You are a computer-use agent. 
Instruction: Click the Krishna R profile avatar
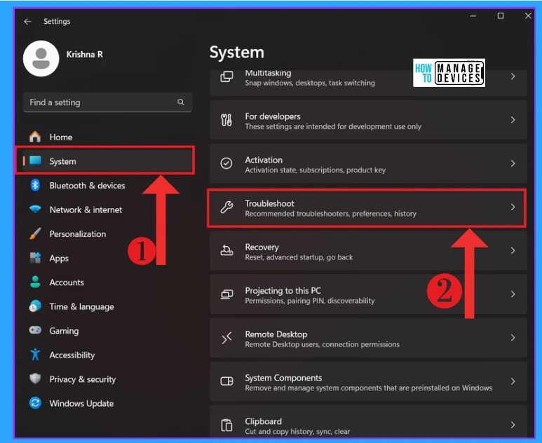point(41,58)
